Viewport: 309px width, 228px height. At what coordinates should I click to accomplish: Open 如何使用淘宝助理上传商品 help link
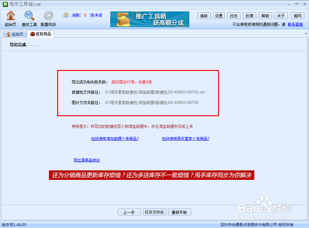115,138
